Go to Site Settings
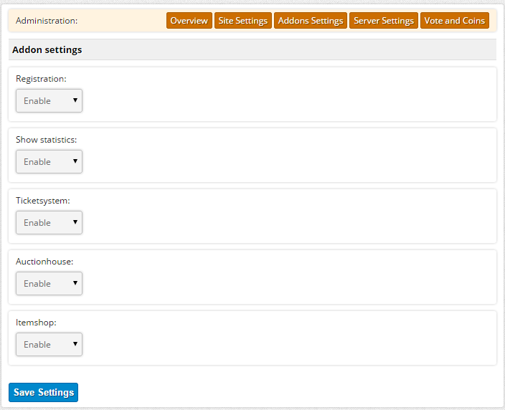Image resolution: width=505 pixels, height=410 pixels. click(243, 21)
